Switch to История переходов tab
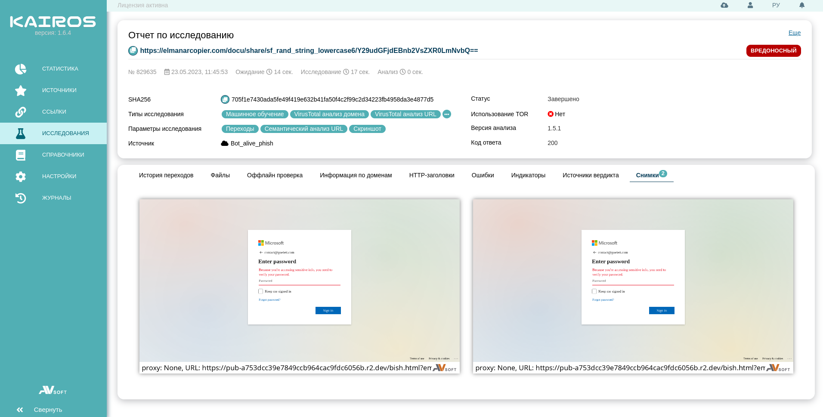823x417 pixels. pyautogui.click(x=166, y=175)
